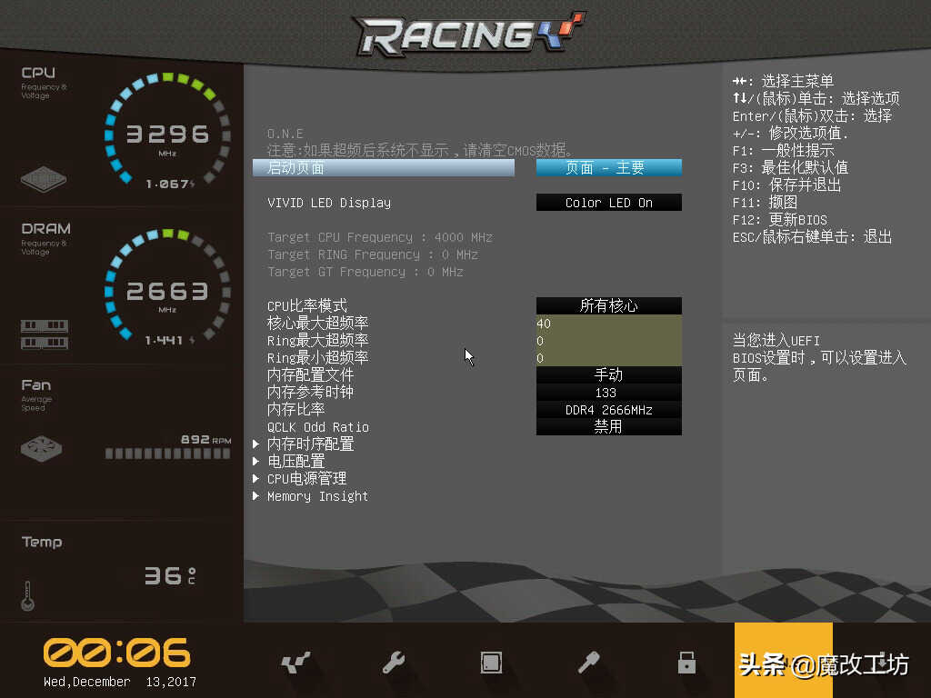
Task: Toggle the VIVID LED Display 'Color LED On' setting
Action: (608, 203)
